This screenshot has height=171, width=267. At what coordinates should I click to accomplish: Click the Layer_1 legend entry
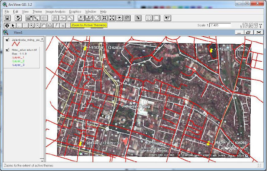pyautogui.click(x=18, y=57)
